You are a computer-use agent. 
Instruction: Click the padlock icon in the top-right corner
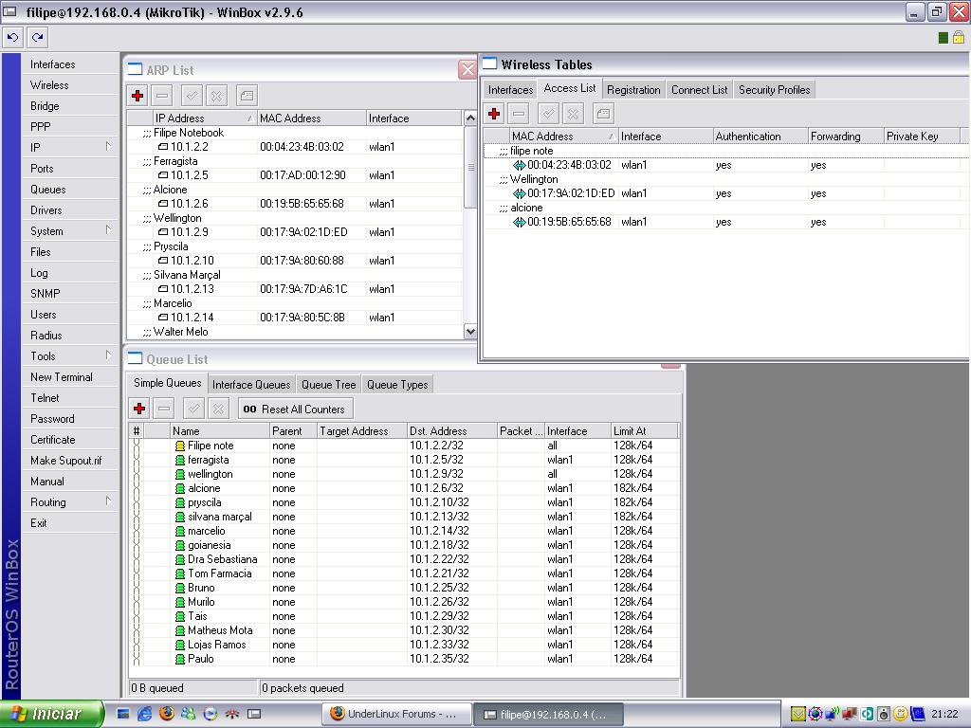(958, 38)
